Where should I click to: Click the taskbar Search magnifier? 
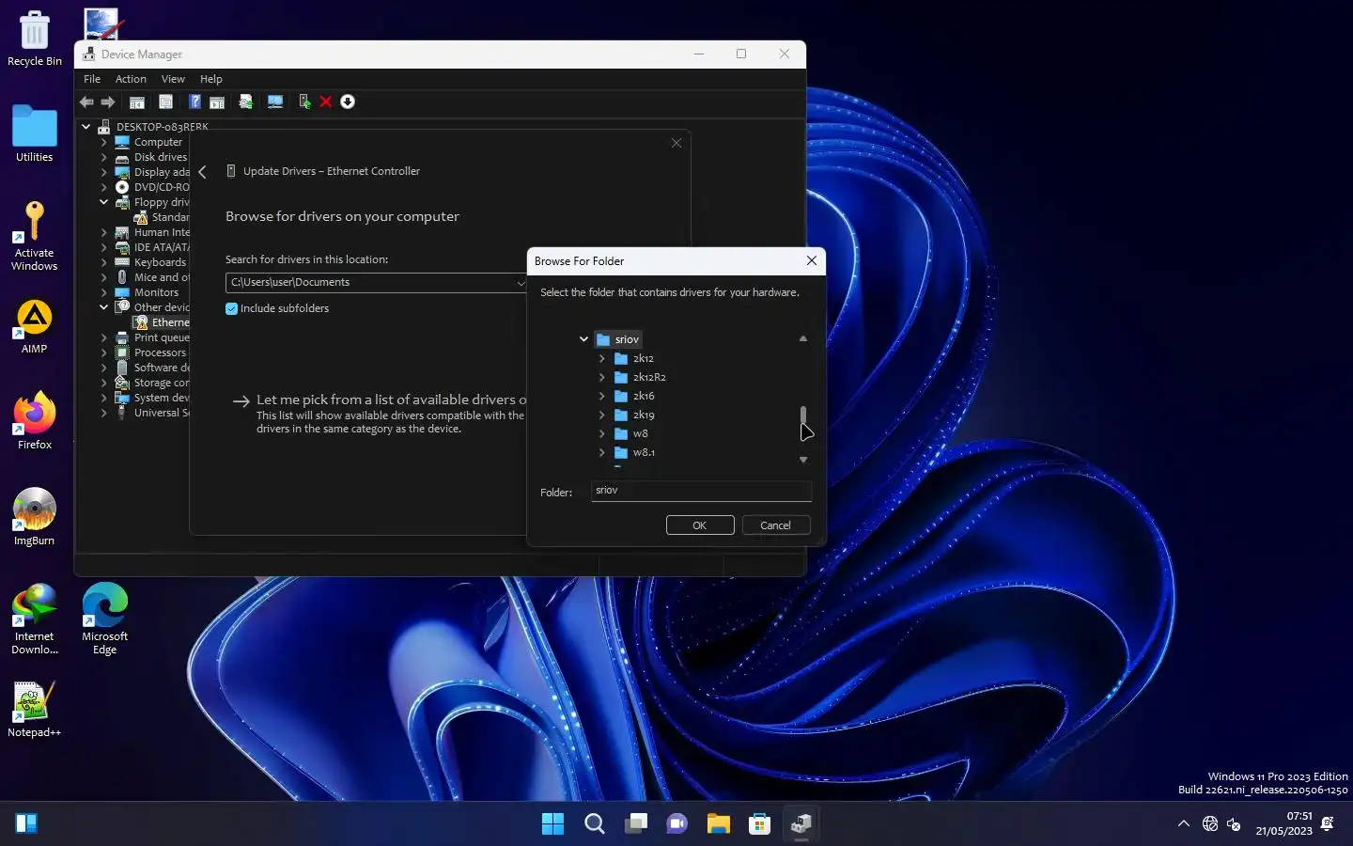595,824
